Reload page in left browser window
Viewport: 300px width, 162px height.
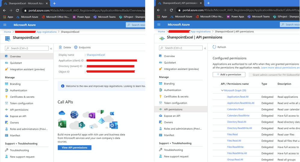pyautogui.click(x=17, y=10)
